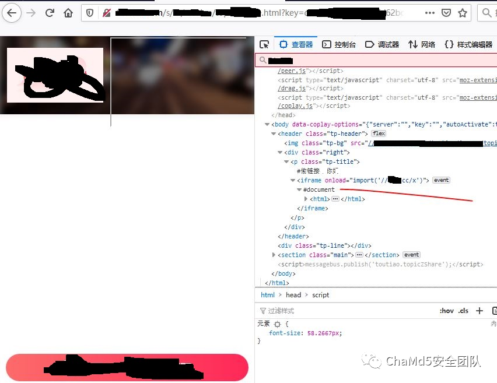This screenshot has height=383, width=497.
Task: Show the event badge on the iframe node
Action: [x=441, y=180]
